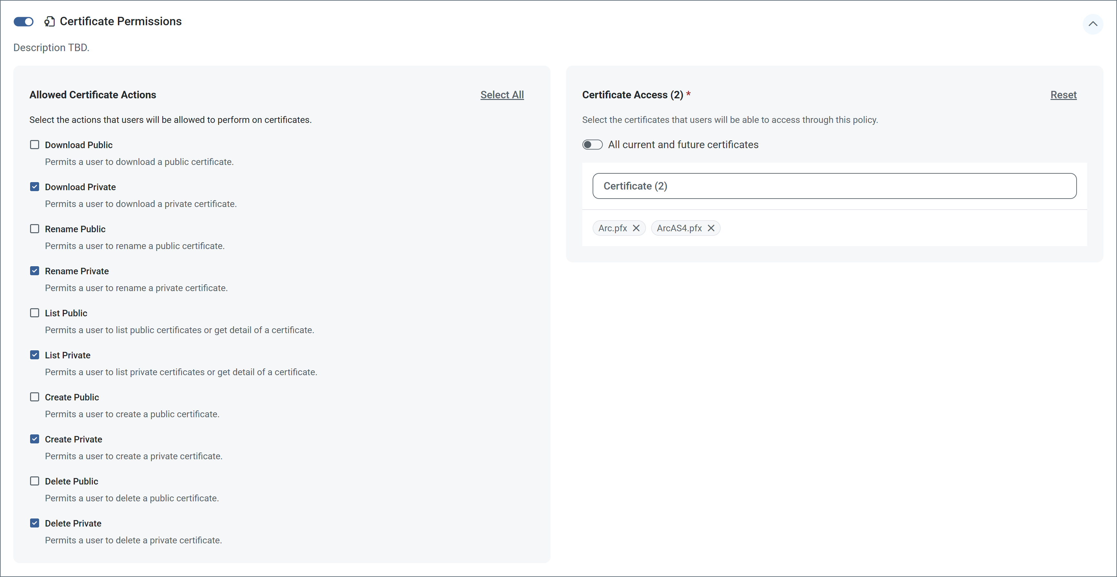Uncheck the Rename Private checkbox
Screen dimensions: 1117x577
click(x=35, y=271)
